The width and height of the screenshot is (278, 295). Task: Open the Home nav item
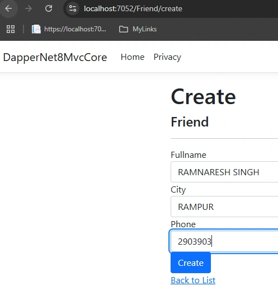133,57
